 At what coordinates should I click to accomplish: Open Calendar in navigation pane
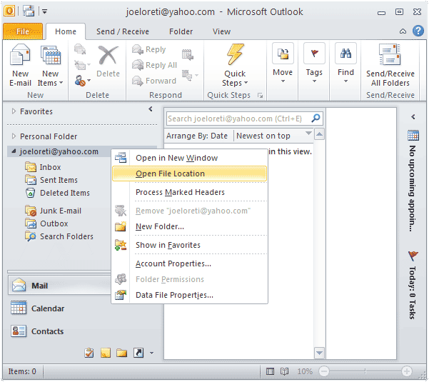pos(47,308)
